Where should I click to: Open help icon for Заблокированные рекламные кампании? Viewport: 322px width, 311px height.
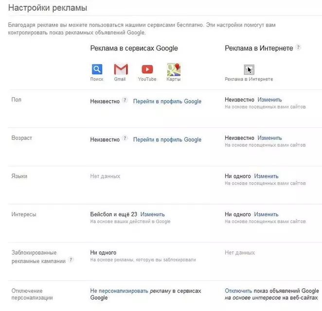pyautogui.click(x=71, y=259)
